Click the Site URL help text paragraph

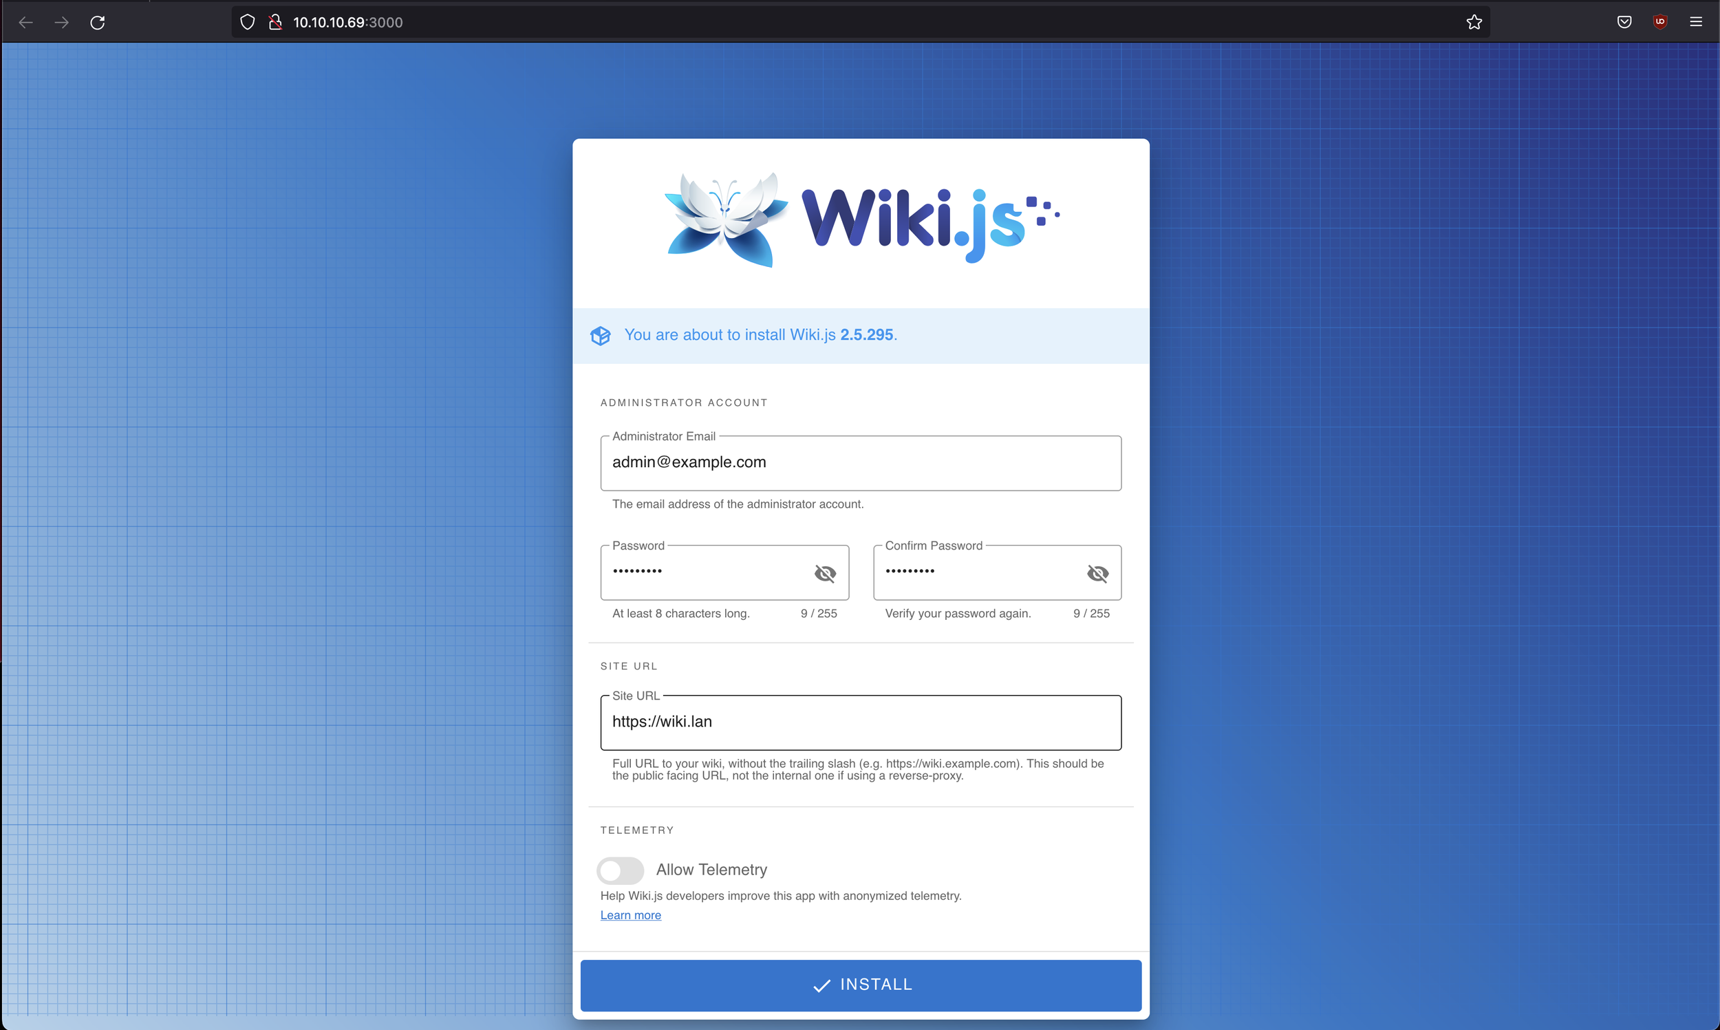[x=858, y=770]
